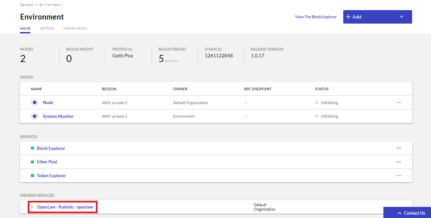Open the Node row's three-dot menu
The width and height of the screenshot is (431, 218).
point(399,102)
